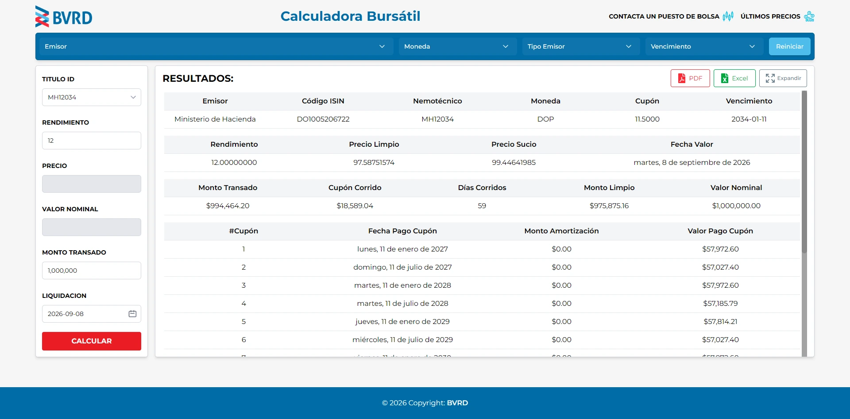Click the Rendimiento value 12.00000000
The image size is (850, 419).
tap(234, 163)
